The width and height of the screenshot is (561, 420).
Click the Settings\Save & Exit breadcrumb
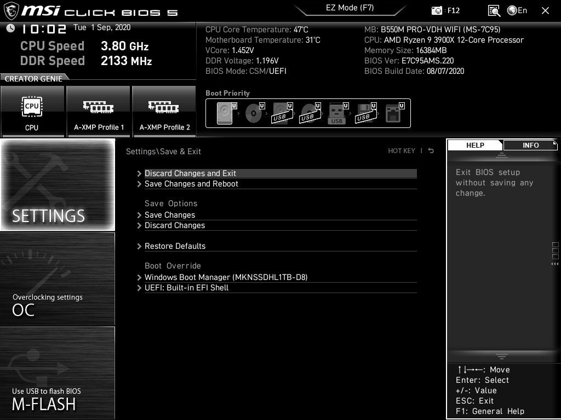pos(163,151)
